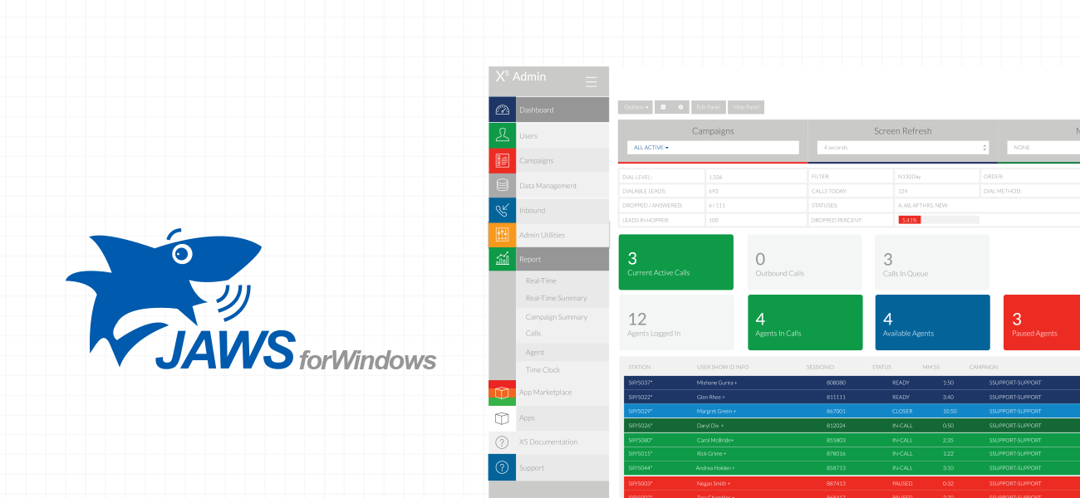Click the X5 Documentation help icon
This screenshot has height=498, width=1080.
click(502, 442)
